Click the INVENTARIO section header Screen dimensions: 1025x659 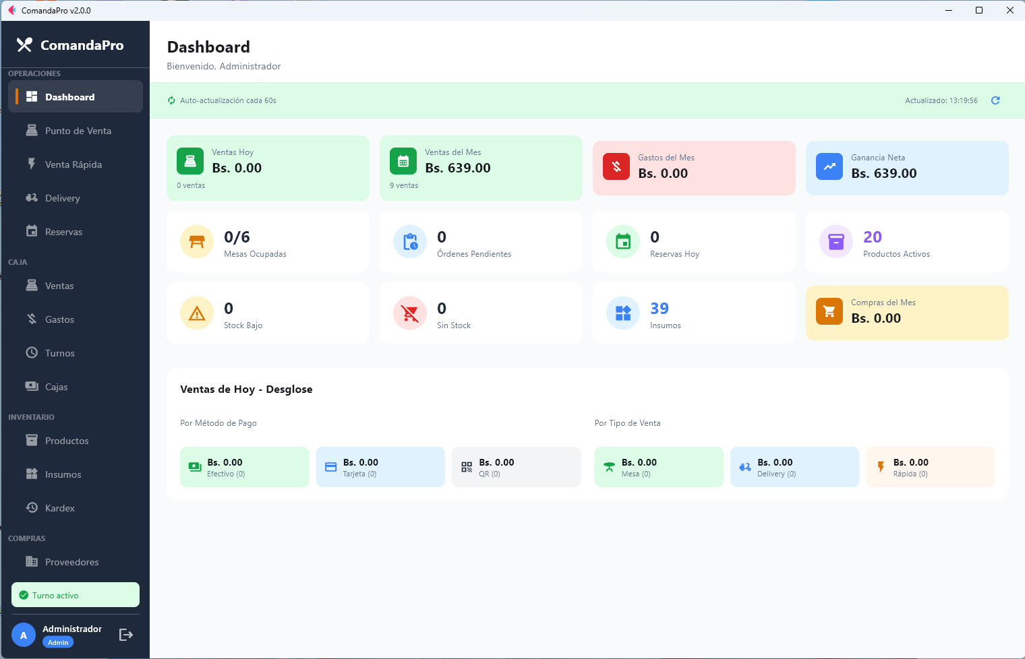click(x=31, y=417)
